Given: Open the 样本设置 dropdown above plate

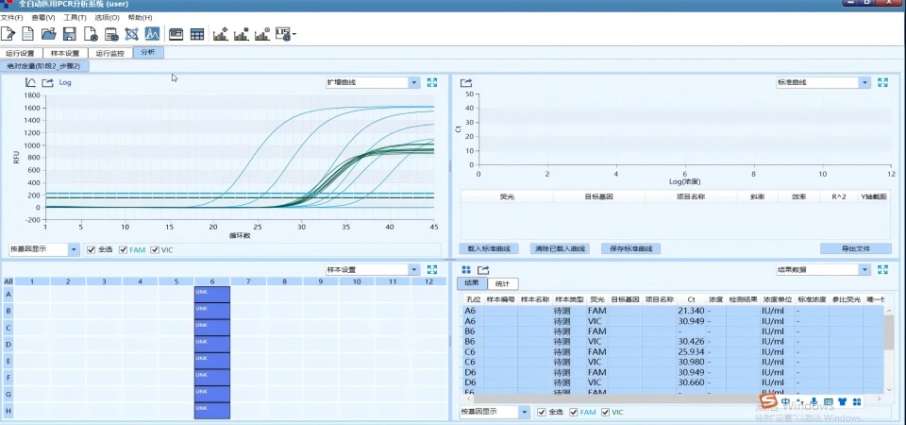Looking at the screenshot, I should coord(413,269).
